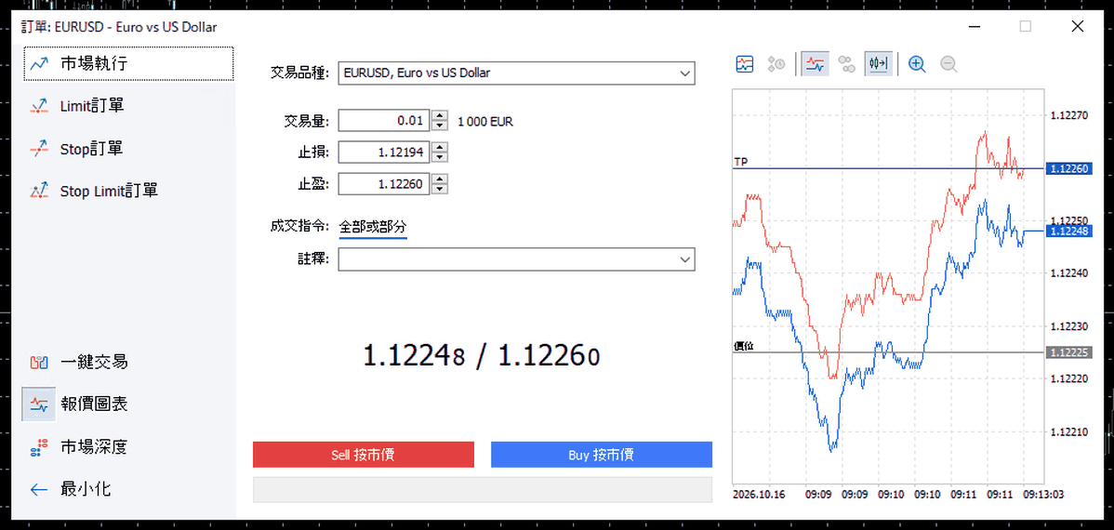Click the two-line price chart icon in chart toolbar
Viewport: 1114px width, 530px height.
coord(745,64)
